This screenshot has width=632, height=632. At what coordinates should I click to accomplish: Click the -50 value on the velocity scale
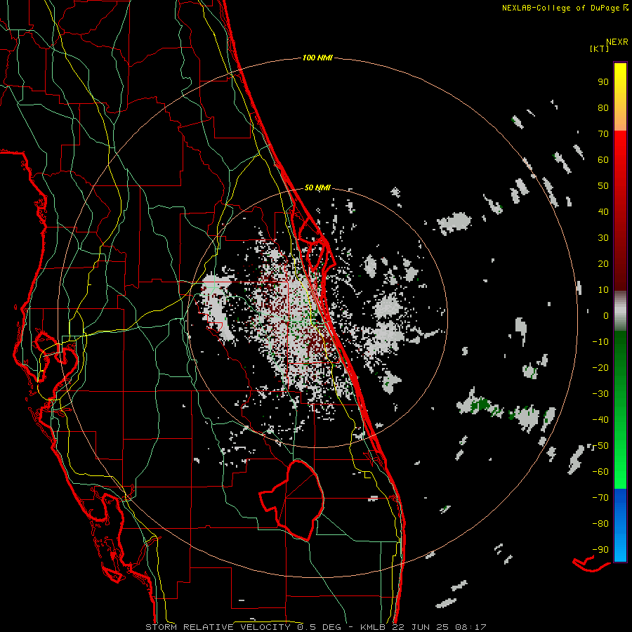pyautogui.click(x=600, y=446)
